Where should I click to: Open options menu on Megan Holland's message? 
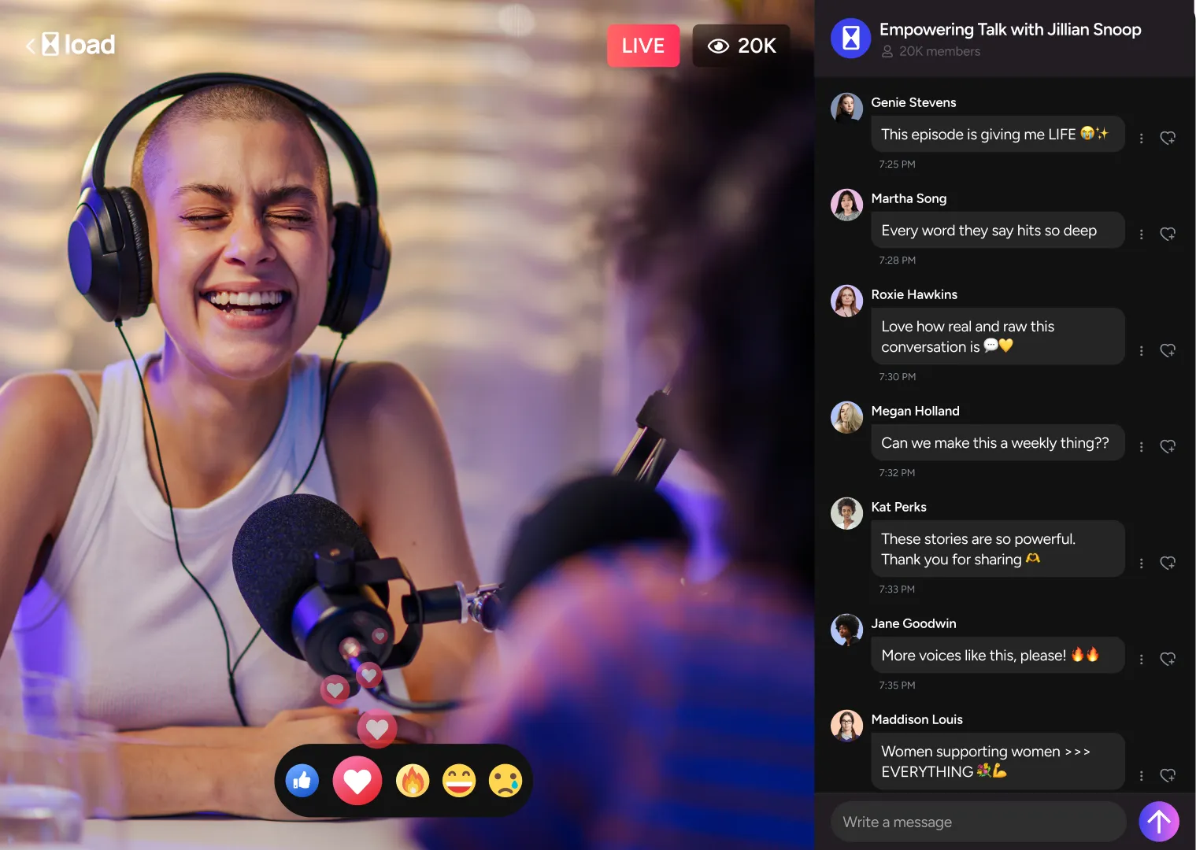[x=1141, y=446]
